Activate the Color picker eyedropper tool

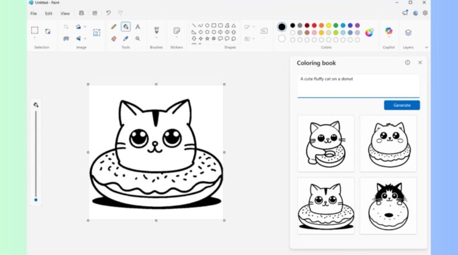point(125,38)
